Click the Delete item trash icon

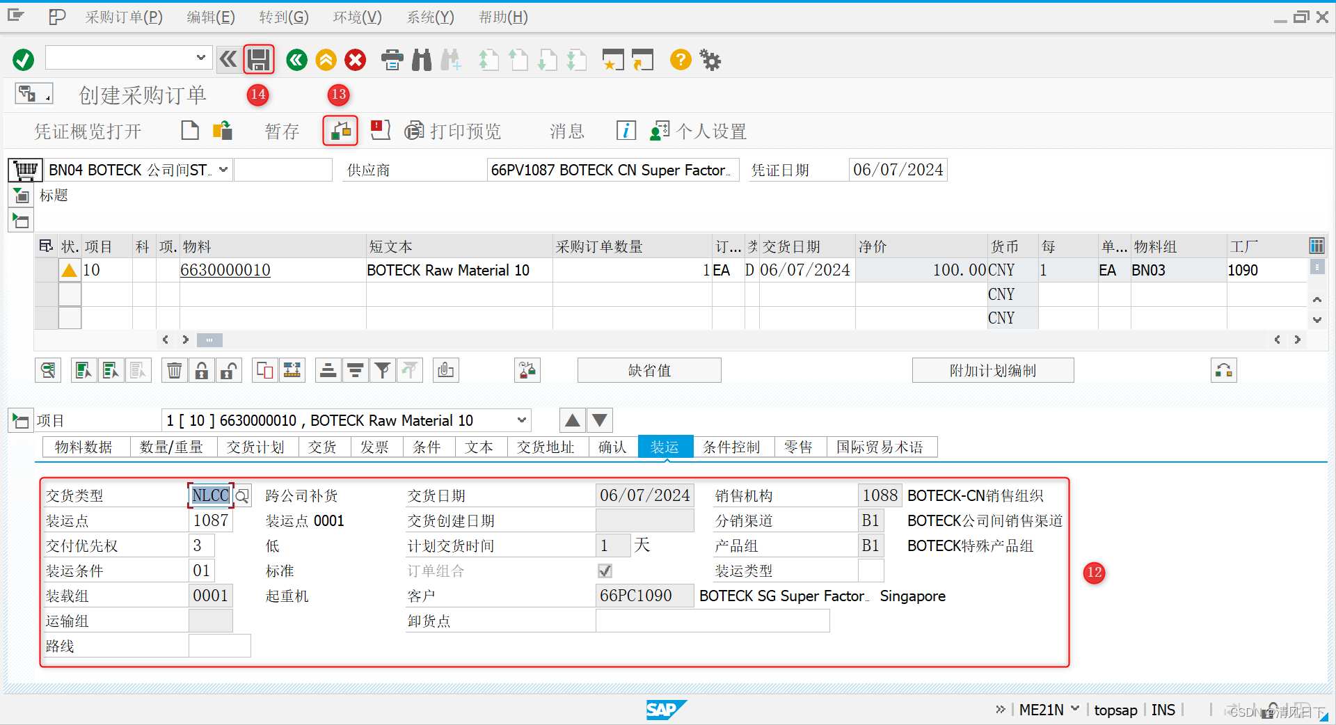(175, 370)
